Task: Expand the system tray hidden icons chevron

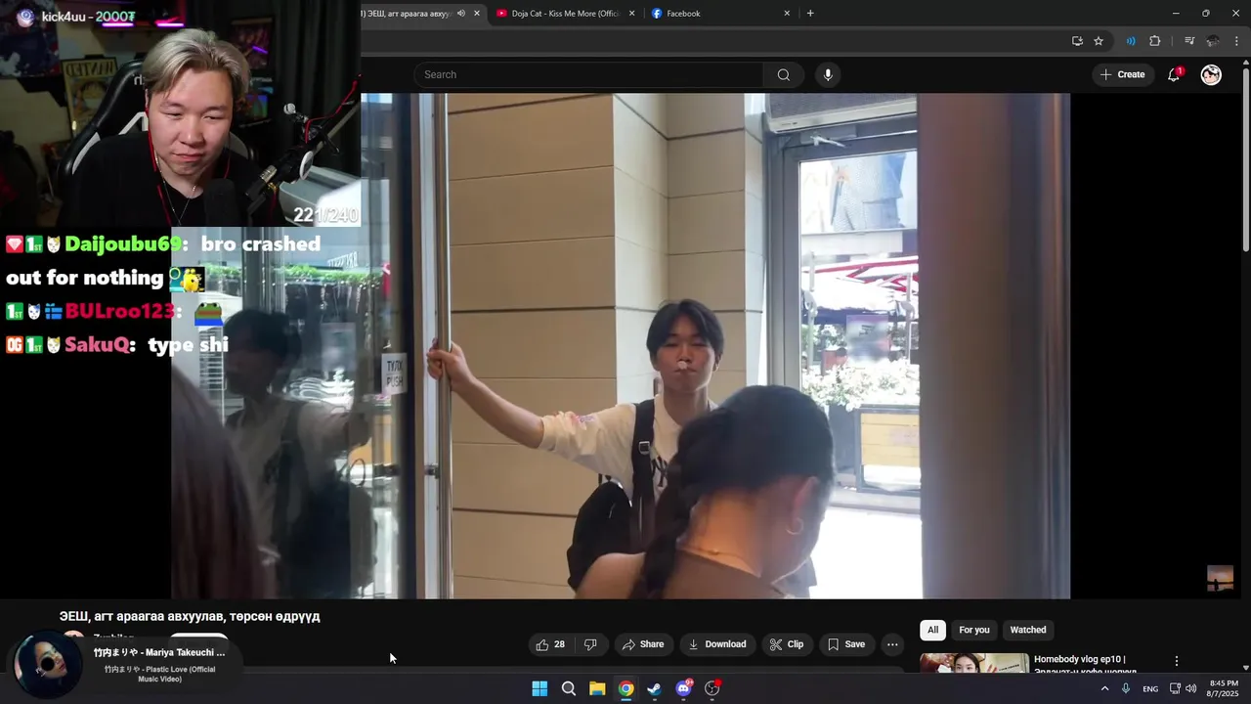Action: 1105,688
